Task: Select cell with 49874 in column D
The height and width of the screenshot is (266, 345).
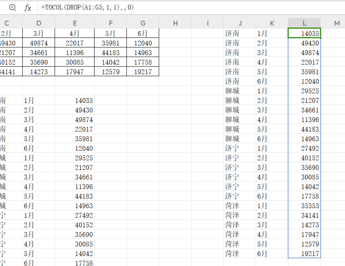Action: 39,43
